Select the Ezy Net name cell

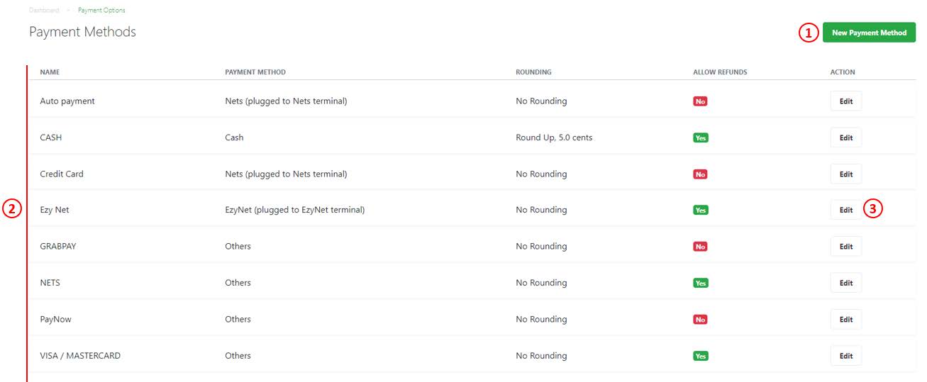pyautogui.click(x=55, y=210)
